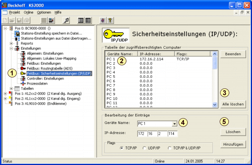Select the PC 10 row in table

point(159,98)
